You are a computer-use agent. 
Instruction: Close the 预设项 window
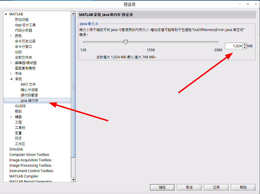(256, 4)
